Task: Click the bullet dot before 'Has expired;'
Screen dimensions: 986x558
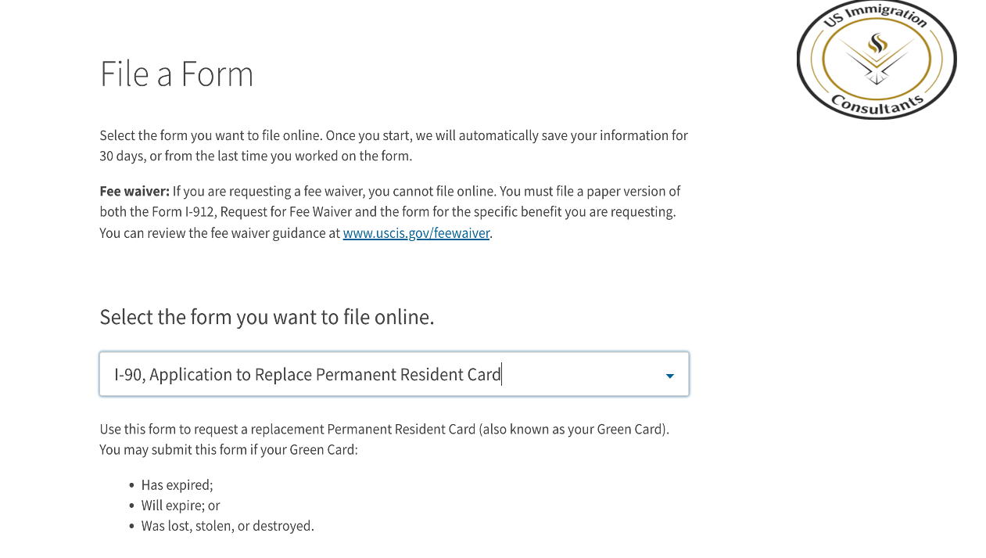Action: (x=131, y=485)
